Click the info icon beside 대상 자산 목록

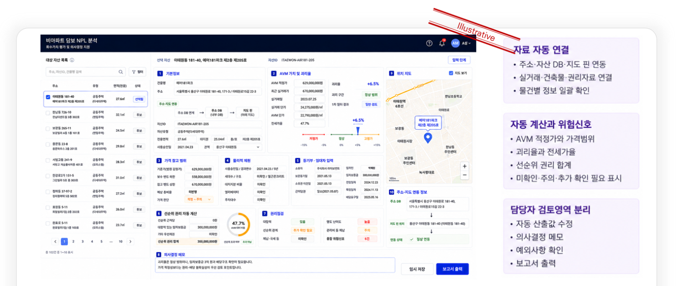pyautogui.click(x=72, y=60)
